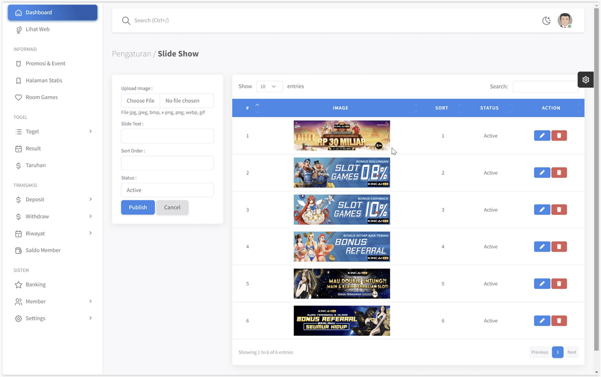Screen dimensions: 601x377
Task: Click the user avatar in the top bar
Action: [x=565, y=21]
